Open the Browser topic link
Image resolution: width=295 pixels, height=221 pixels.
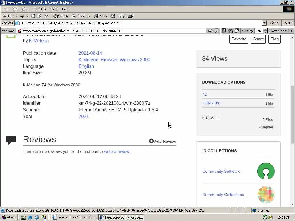(109, 60)
